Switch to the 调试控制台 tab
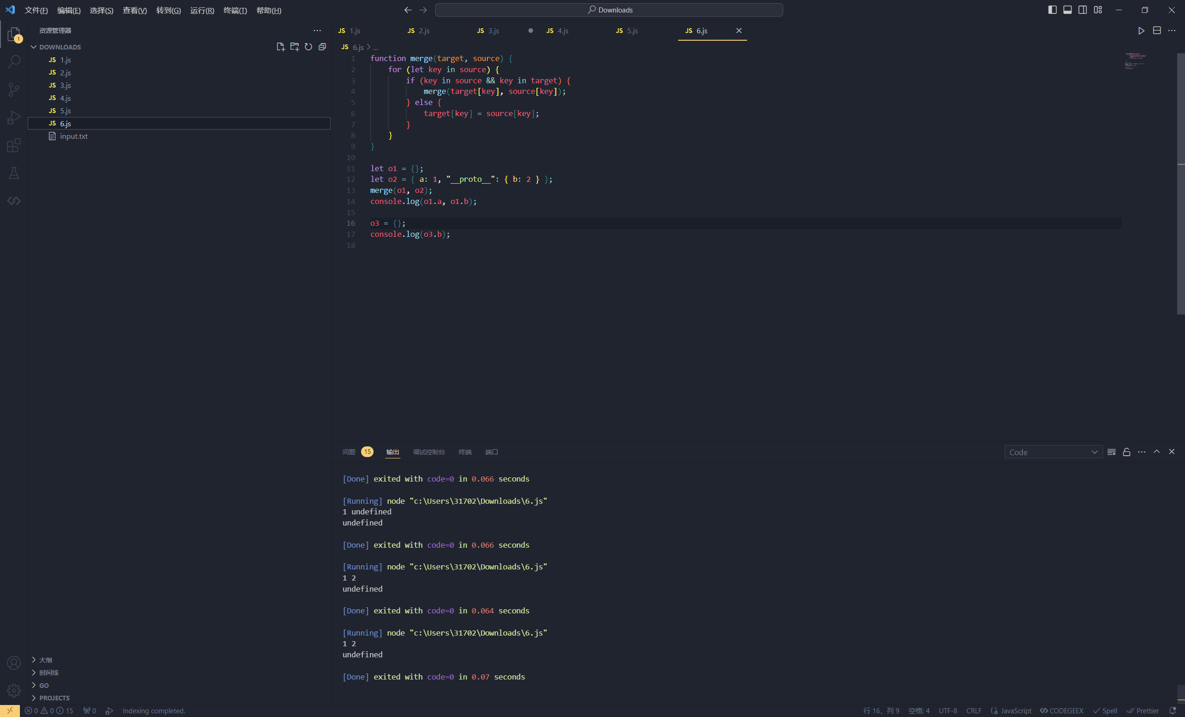 tap(429, 452)
